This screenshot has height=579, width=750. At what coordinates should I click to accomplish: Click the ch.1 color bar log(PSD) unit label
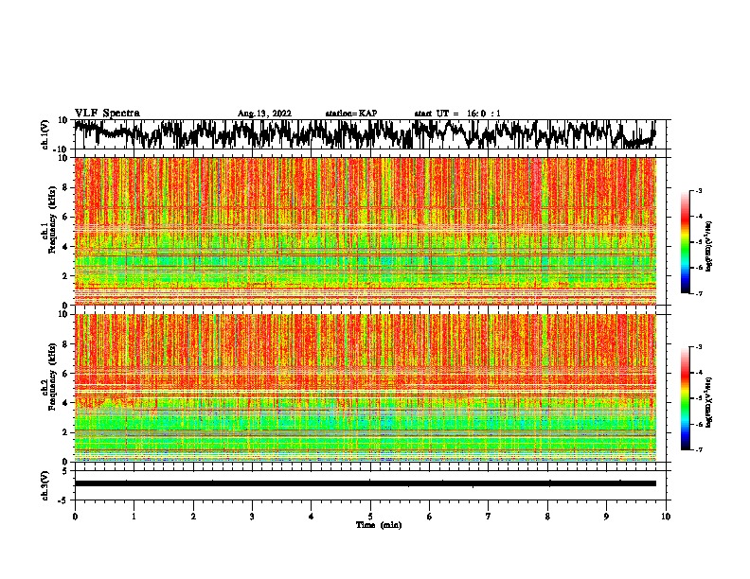click(708, 247)
